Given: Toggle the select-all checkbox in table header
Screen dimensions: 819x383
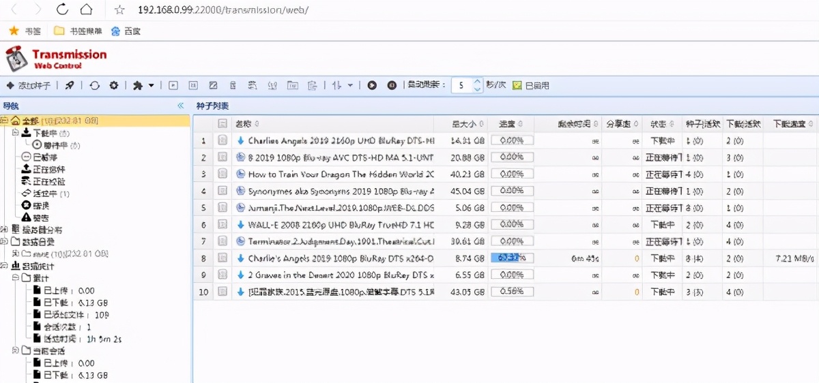Looking at the screenshot, I should click(x=222, y=124).
